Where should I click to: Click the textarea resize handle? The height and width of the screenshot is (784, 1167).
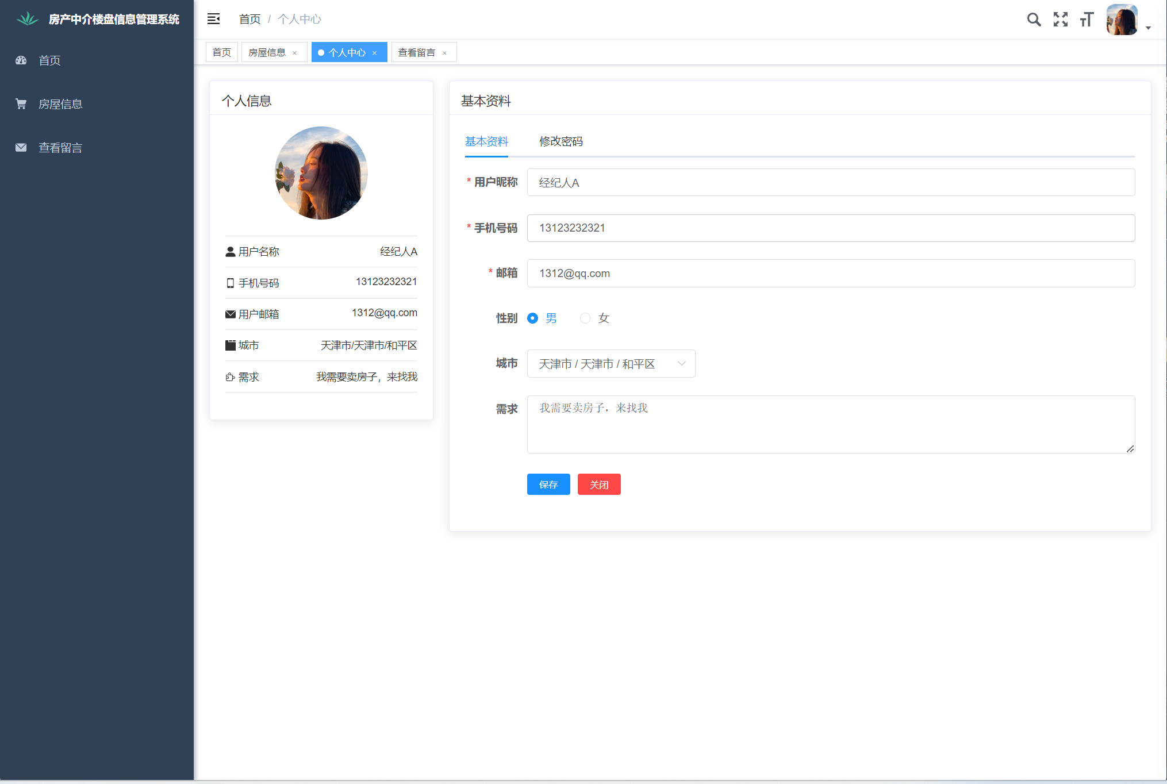pyautogui.click(x=1130, y=449)
